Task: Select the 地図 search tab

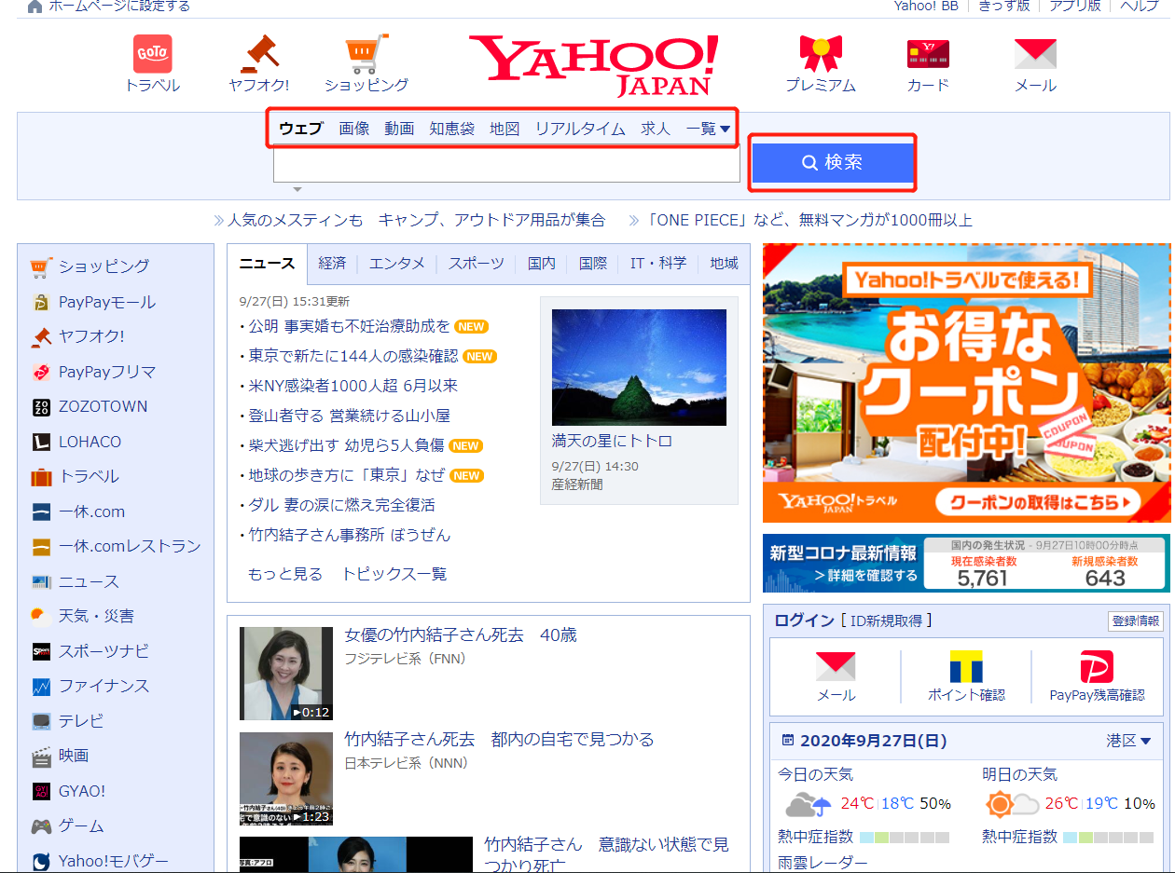Action: click(x=505, y=129)
